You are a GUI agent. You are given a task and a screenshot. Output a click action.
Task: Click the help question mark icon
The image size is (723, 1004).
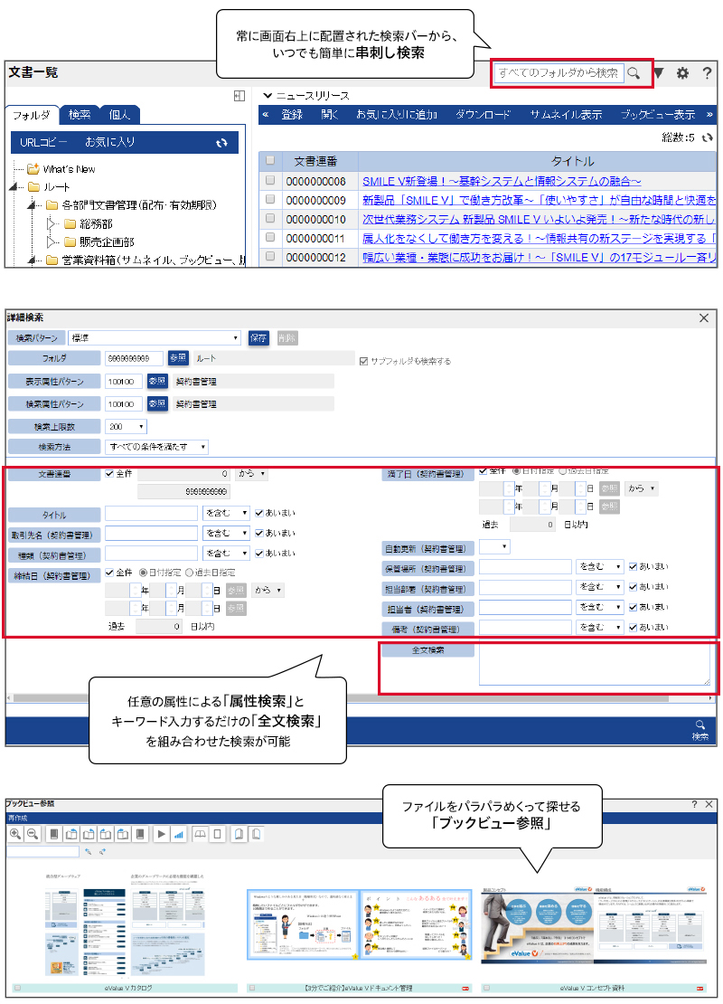point(707,73)
